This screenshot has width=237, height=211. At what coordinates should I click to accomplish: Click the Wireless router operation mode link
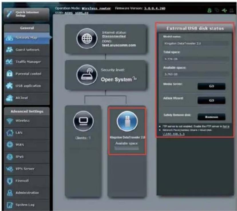pyautogui.click(x=96, y=9)
